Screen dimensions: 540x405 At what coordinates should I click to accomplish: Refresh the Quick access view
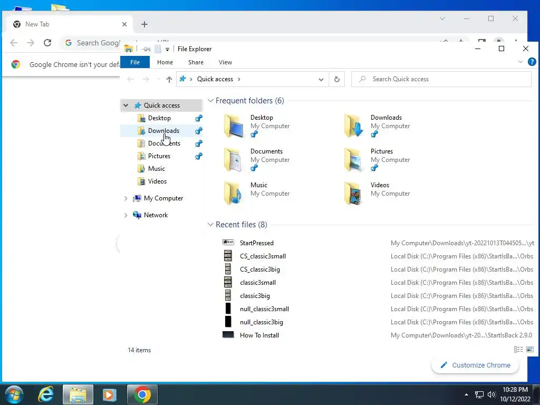click(x=337, y=79)
